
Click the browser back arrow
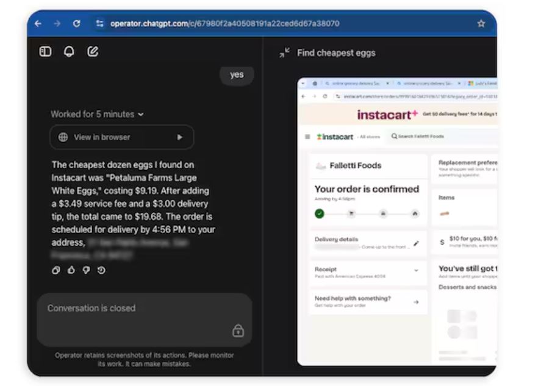coord(38,24)
